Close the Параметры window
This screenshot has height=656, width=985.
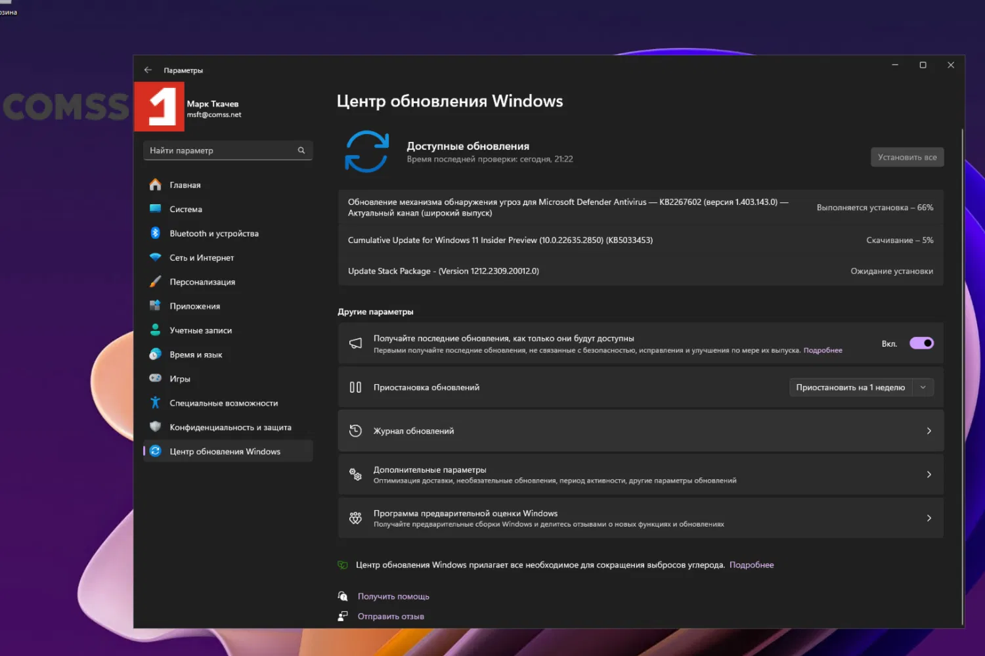click(951, 65)
